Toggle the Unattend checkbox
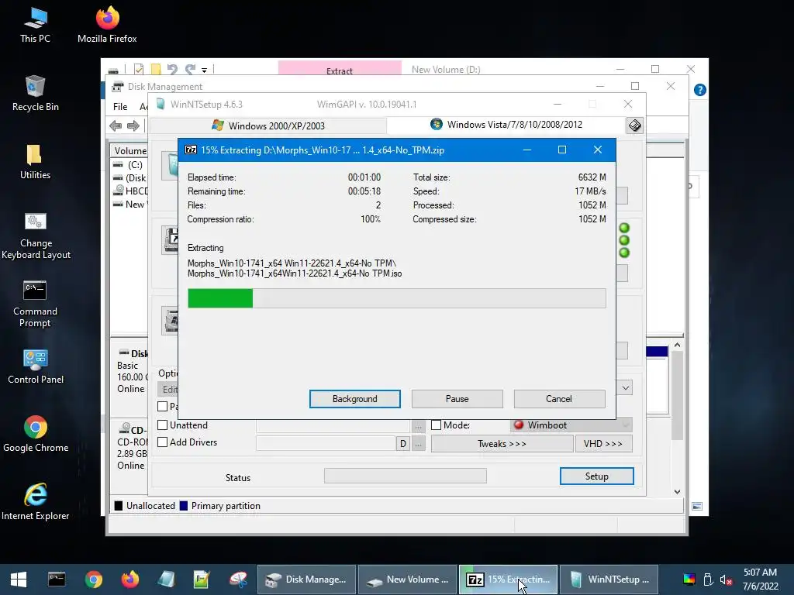Screen dimensions: 794x595 point(163,425)
